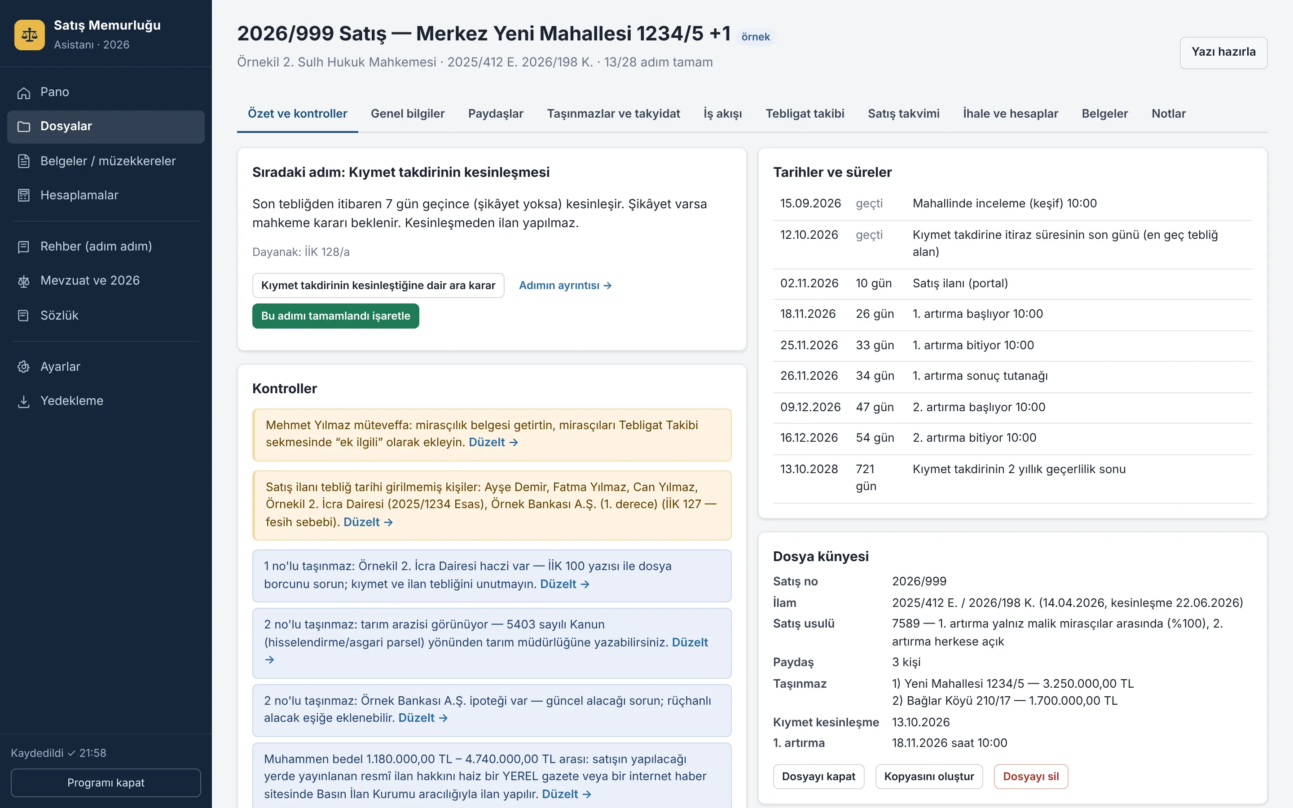Click the calculator icon beside Hesaplamalar
The width and height of the screenshot is (1293, 808).
tap(23, 195)
